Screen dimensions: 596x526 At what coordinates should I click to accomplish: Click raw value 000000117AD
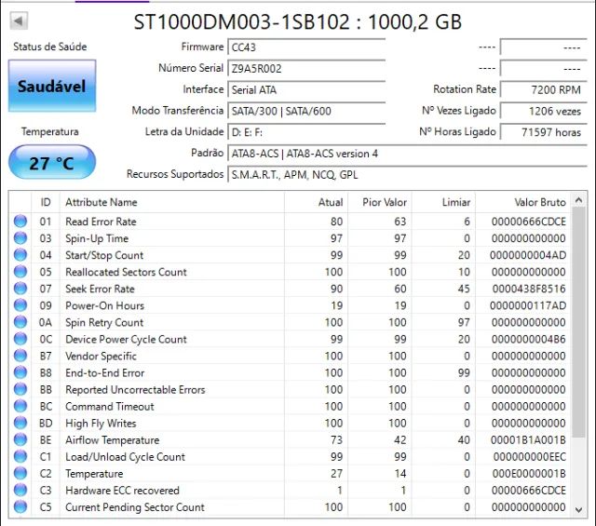pos(528,305)
